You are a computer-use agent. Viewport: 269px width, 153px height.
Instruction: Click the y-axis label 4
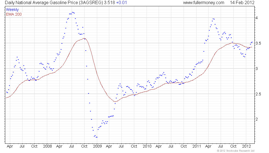tap(257, 18)
